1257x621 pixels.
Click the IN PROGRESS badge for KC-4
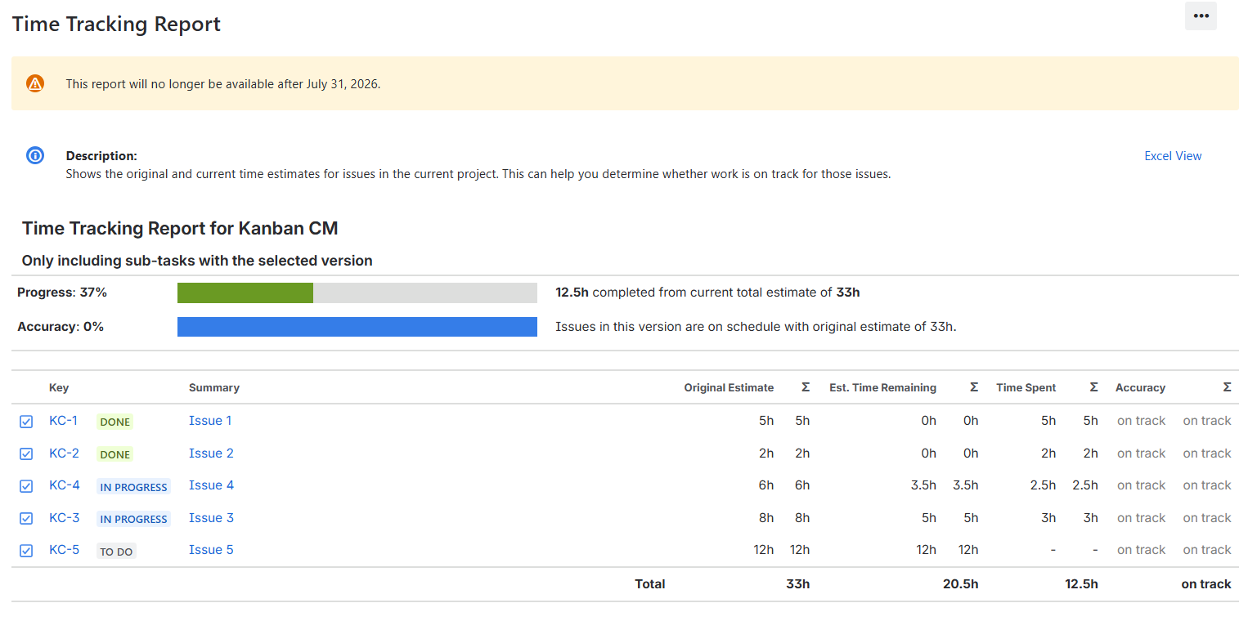point(133,487)
